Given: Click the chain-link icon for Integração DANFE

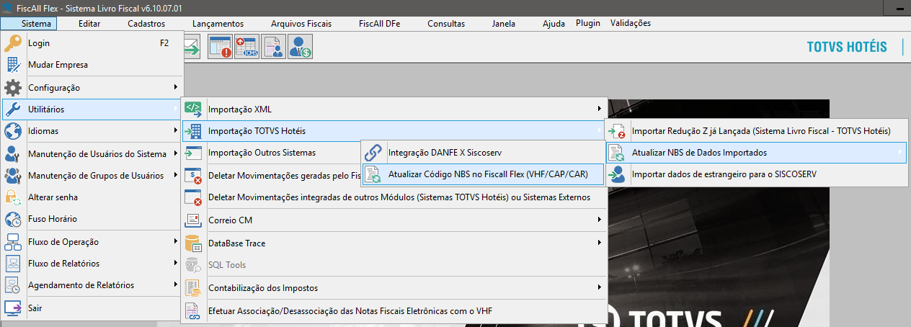Looking at the screenshot, I should [x=373, y=153].
